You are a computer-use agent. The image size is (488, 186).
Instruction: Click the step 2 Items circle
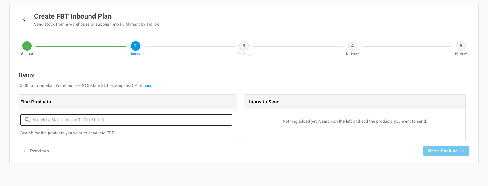(x=135, y=46)
